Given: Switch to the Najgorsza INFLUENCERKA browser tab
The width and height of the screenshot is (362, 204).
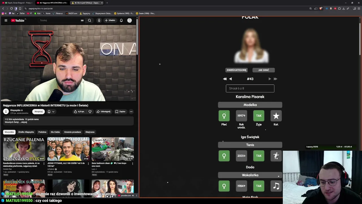Looking at the screenshot, I should click(x=52, y=3).
